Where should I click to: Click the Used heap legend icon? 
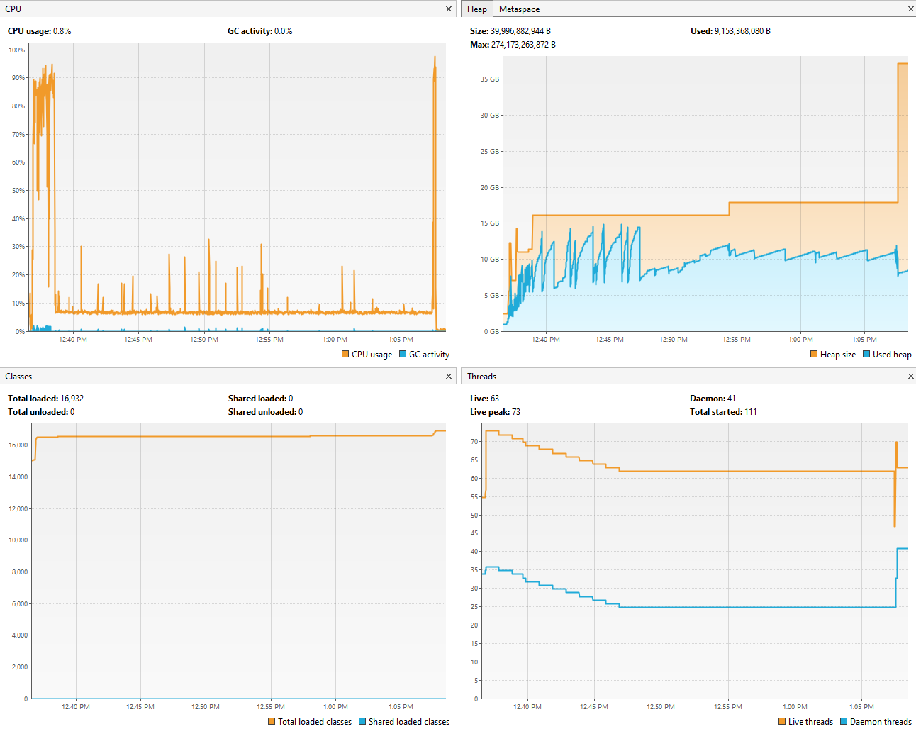pyautogui.click(x=868, y=354)
